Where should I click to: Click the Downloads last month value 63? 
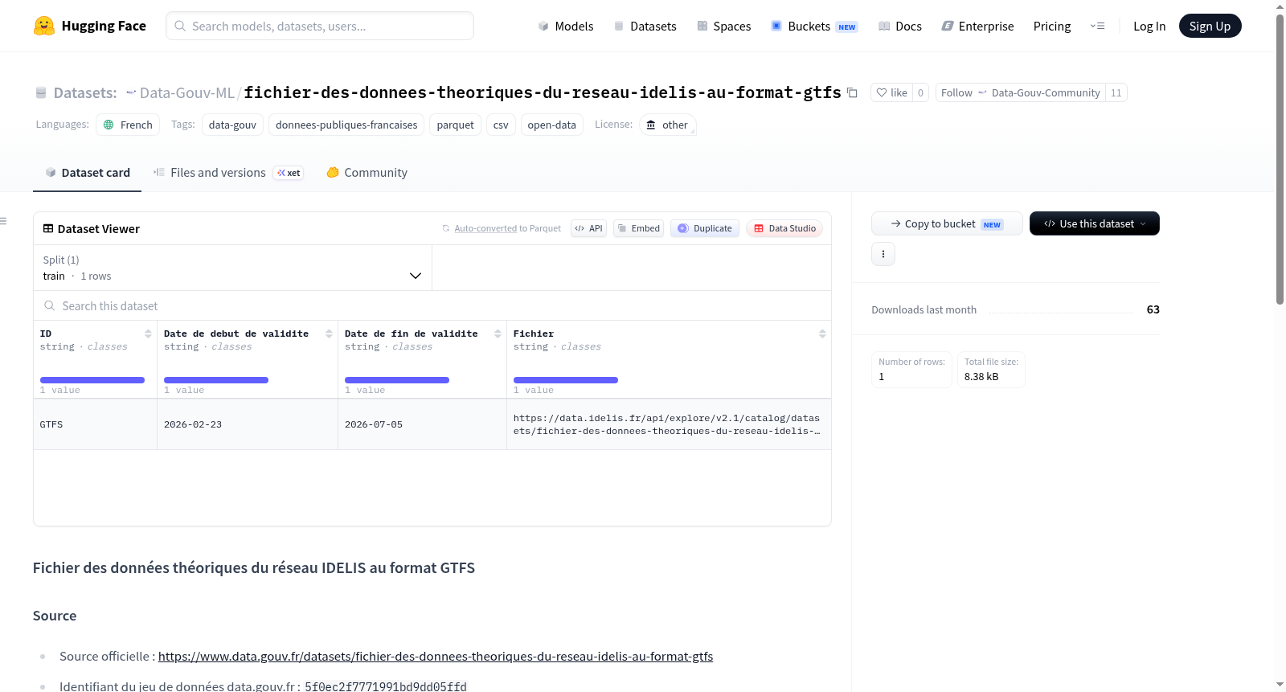click(1153, 309)
